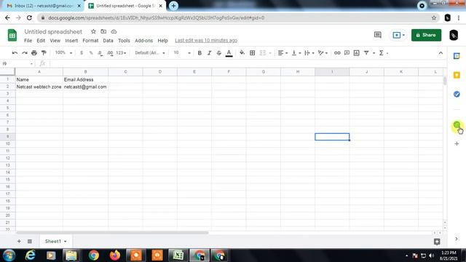
Task: Open the File menu
Action: tap(28, 41)
